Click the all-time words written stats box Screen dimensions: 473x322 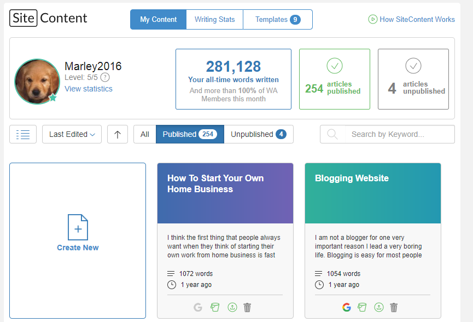tap(233, 79)
